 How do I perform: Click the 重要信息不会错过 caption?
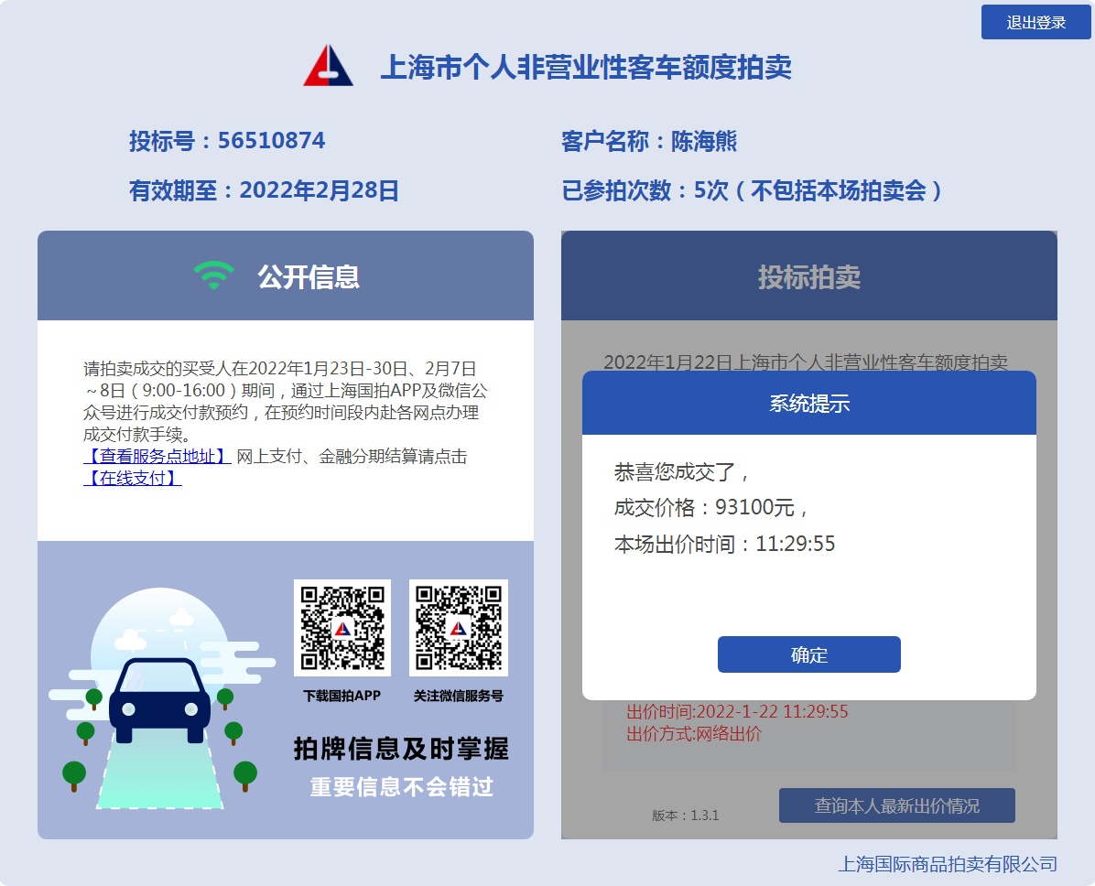pyautogui.click(x=402, y=787)
